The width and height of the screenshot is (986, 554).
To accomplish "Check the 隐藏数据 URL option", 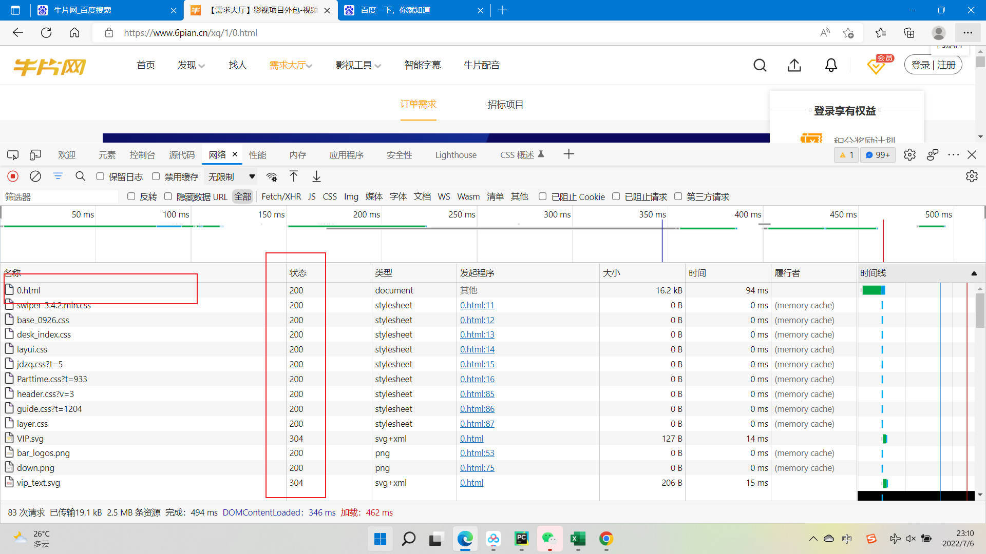I will [168, 196].
